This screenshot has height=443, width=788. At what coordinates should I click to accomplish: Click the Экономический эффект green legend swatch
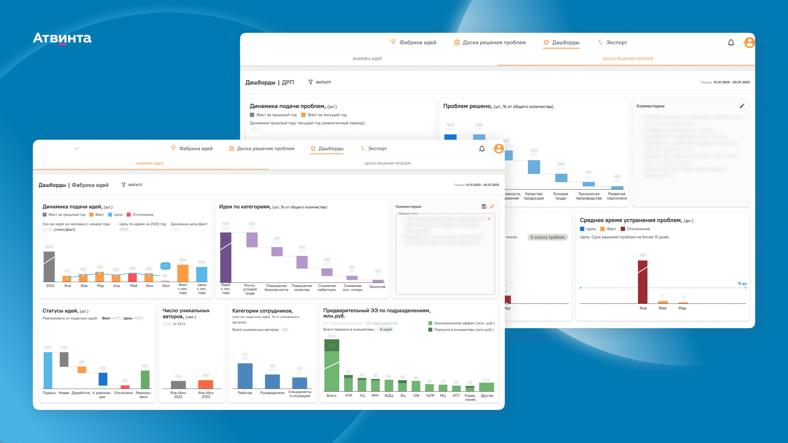pyautogui.click(x=430, y=323)
